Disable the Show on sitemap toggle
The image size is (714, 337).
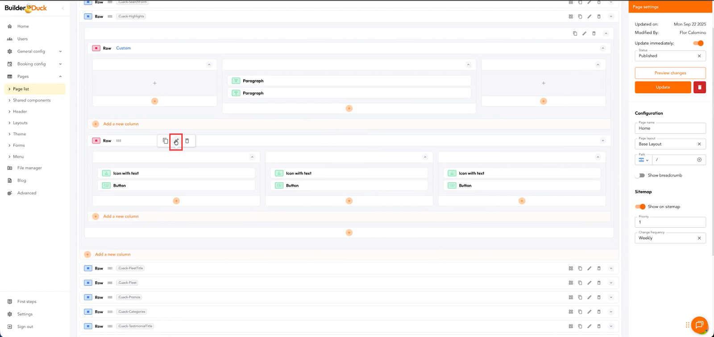click(x=640, y=207)
